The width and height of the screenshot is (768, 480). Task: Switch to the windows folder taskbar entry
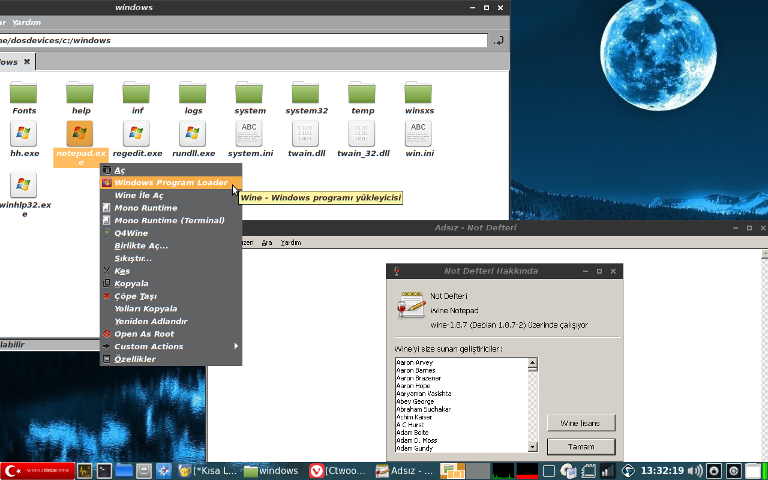(x=271, y=471)
